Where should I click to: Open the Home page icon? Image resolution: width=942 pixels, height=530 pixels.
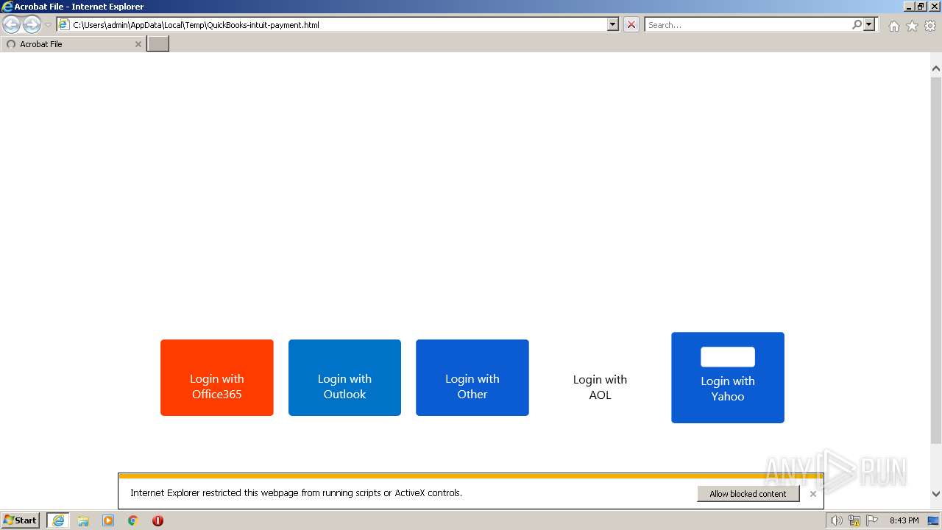(x=893, y=26)
